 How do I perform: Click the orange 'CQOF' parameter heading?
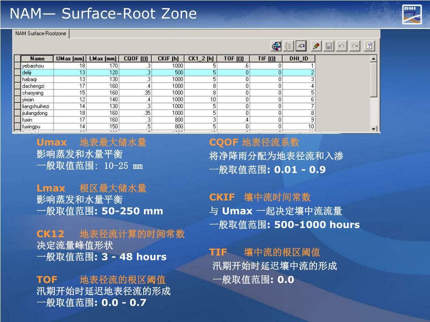(x=223, y=143)
